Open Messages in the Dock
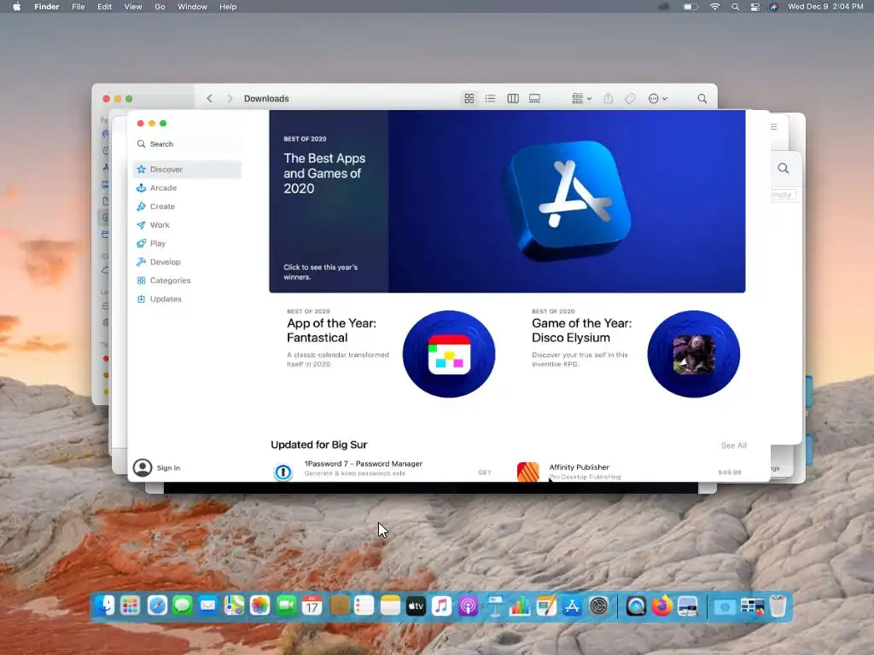Viewport: 874px width, 655px height. coord(183,606)
